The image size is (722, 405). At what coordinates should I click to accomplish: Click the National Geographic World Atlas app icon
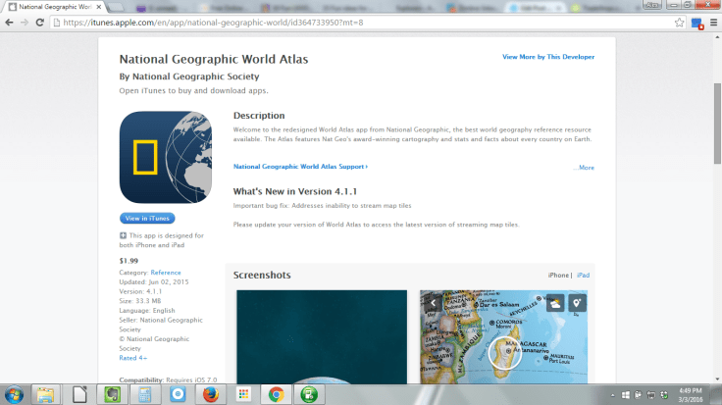166,157
